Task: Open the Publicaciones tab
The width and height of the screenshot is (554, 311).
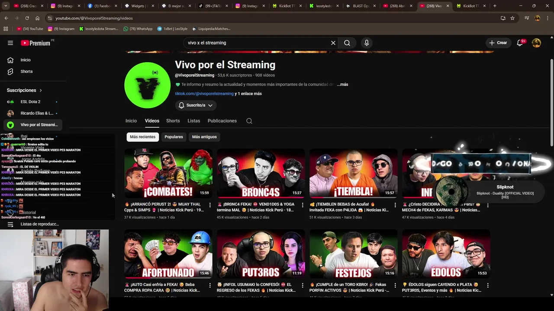Action: pyautogui.click(x=222, y=121)
